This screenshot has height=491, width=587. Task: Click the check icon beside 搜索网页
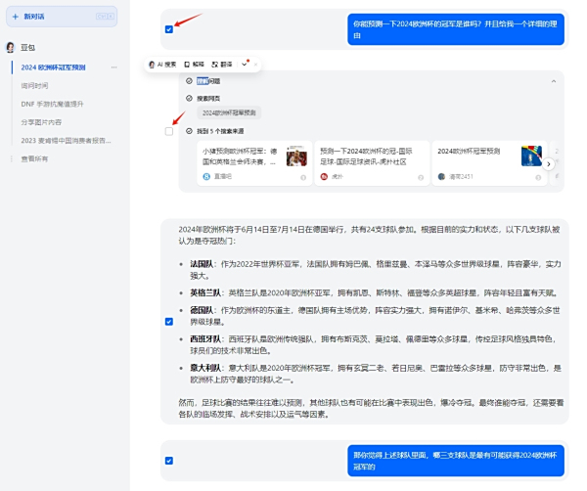pyautogui.click(x=189, y=98)
